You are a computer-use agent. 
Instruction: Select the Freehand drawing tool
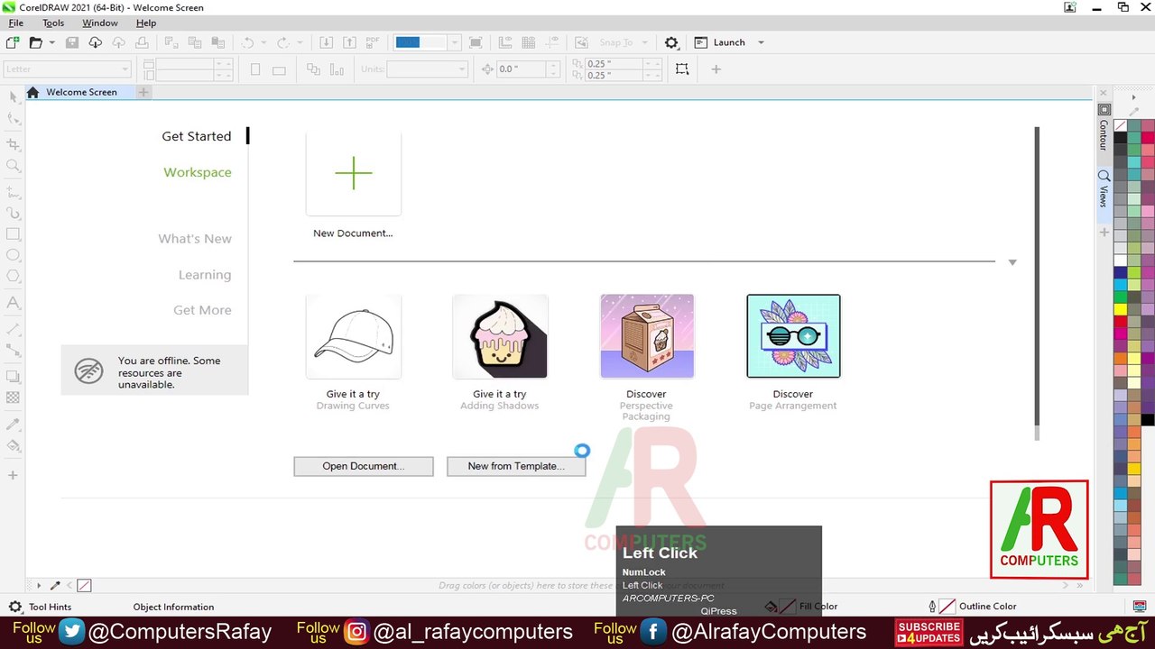coord(13,191)
